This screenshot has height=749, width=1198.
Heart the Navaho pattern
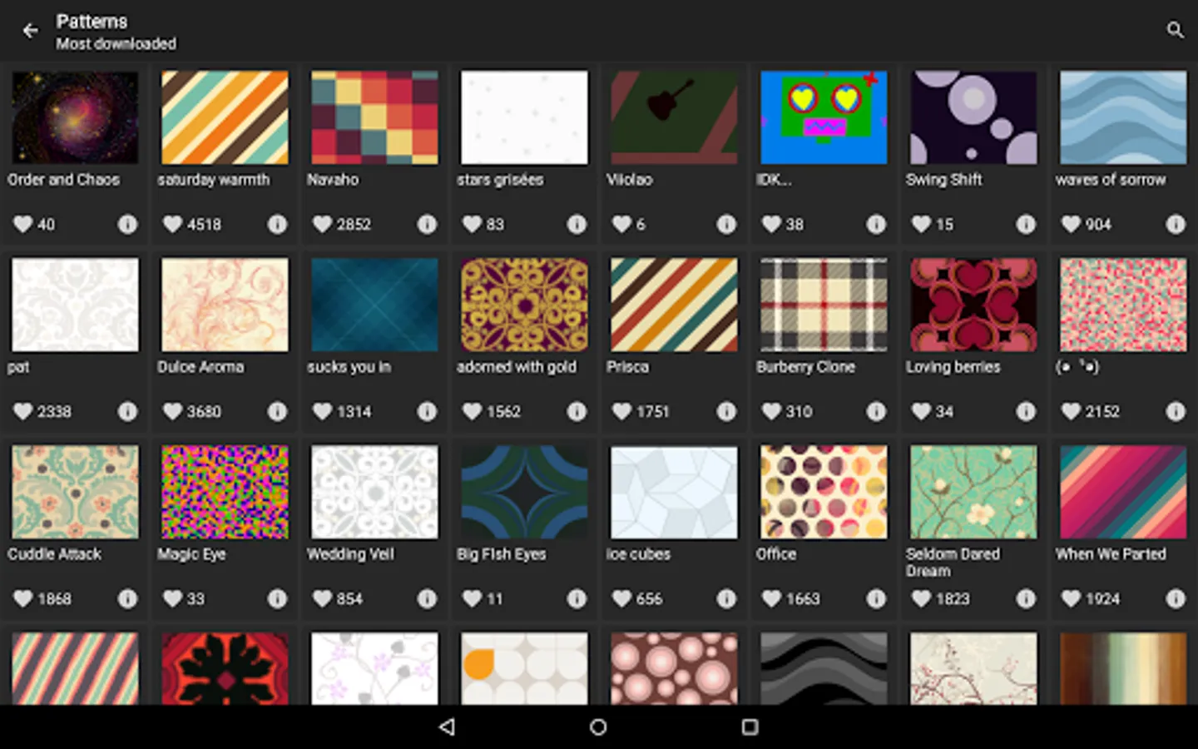click(323, 224)
